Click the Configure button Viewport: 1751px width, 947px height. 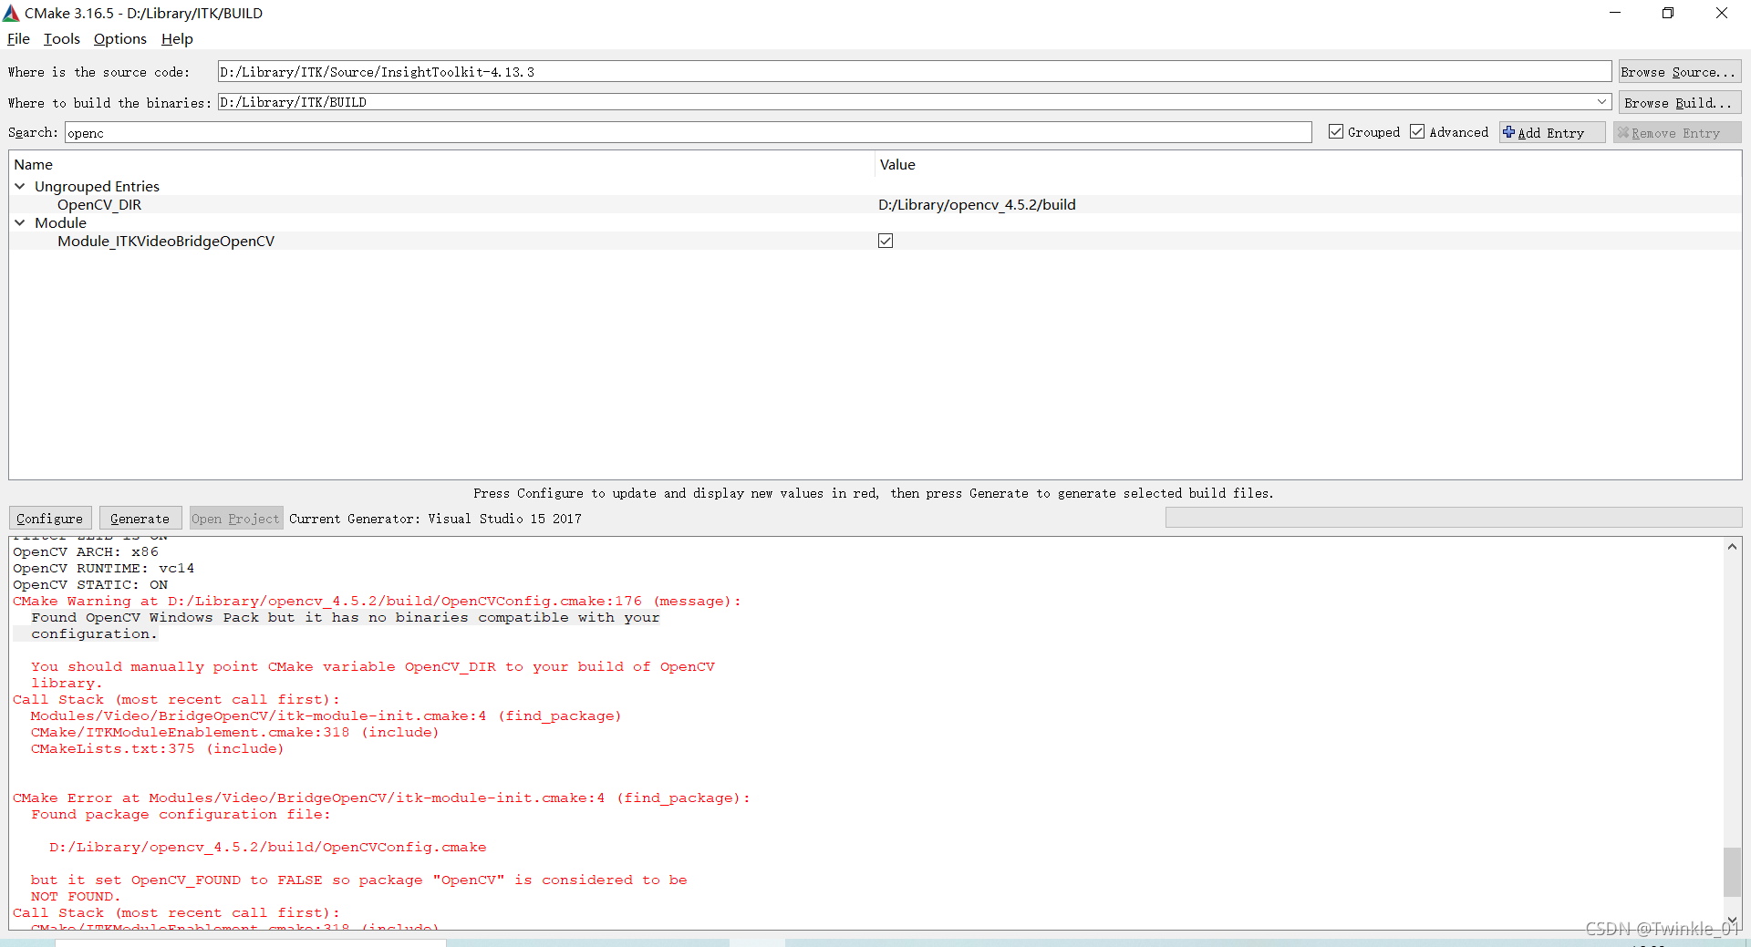tap(50, 519)
